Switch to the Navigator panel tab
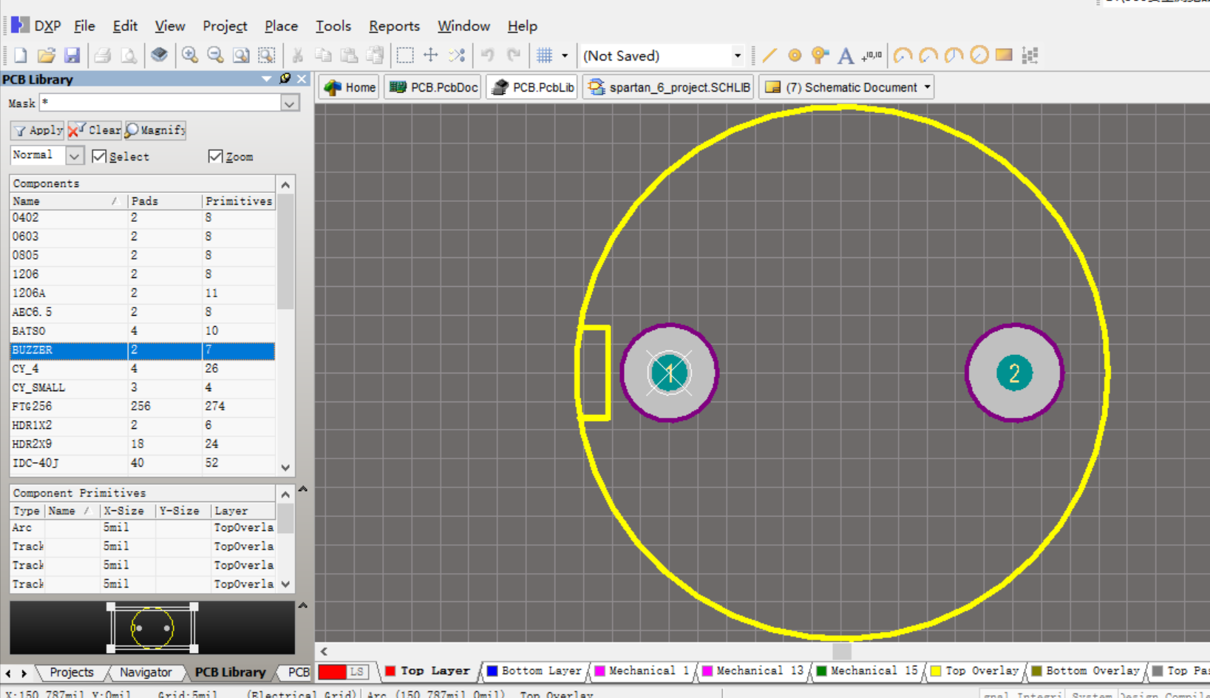The width and height of the screenshot is (1210, 698). pyautogui.click(x=146, y=672)
